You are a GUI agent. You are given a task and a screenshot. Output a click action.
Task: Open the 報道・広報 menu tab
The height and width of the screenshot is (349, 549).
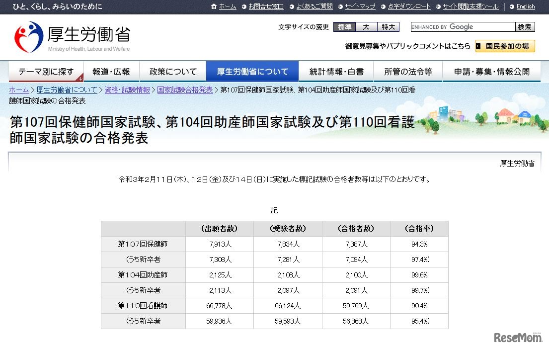111,72
